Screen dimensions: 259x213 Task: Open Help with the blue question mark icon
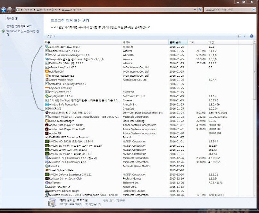[x=251, y=36]
